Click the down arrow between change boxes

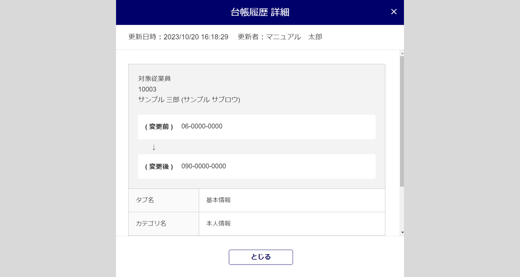[x=154, y=147]
